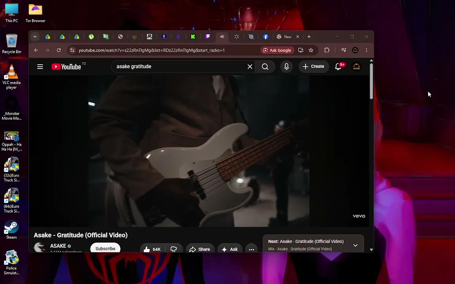Viewport: 455px width, 284px height.
Task: Reload the page
Action: [58, 50]
